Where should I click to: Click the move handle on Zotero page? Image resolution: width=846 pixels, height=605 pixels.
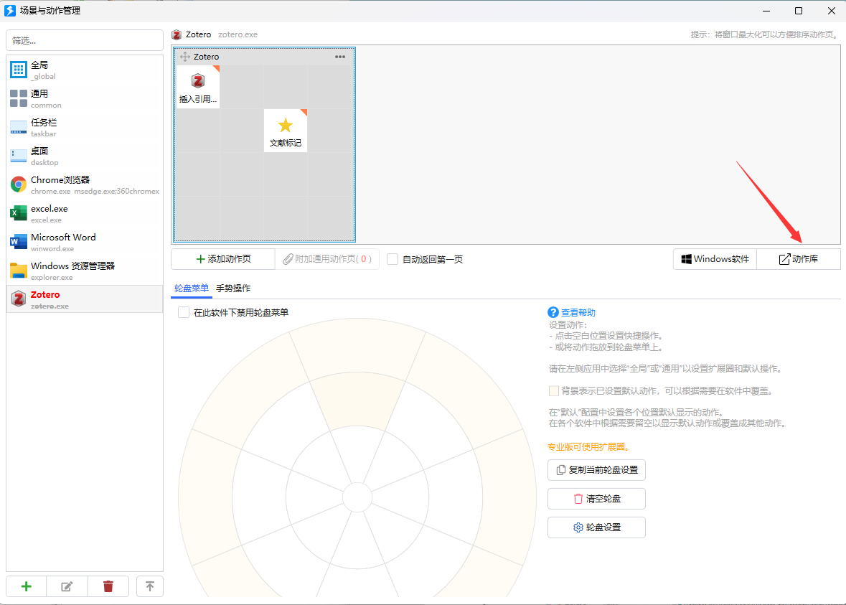click(185, 57)
